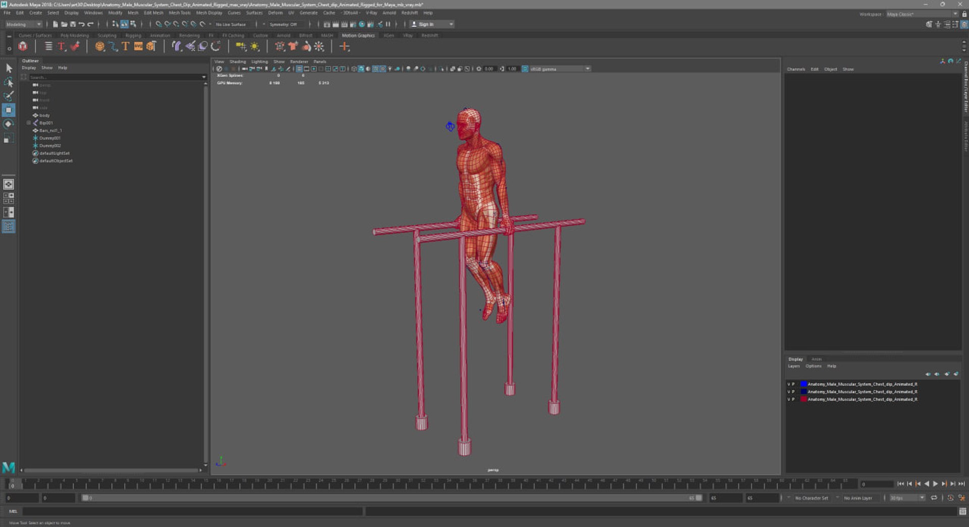This screenshot has width=969, height=527.
Task: Click the purple bend curve shelf icon
Action: [176, 46]
